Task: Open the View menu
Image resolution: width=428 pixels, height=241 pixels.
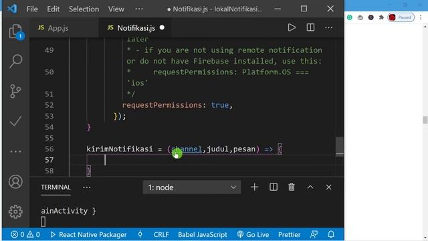Action: 116,9
